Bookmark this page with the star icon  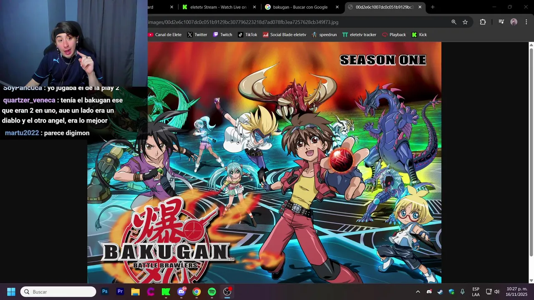465,22
